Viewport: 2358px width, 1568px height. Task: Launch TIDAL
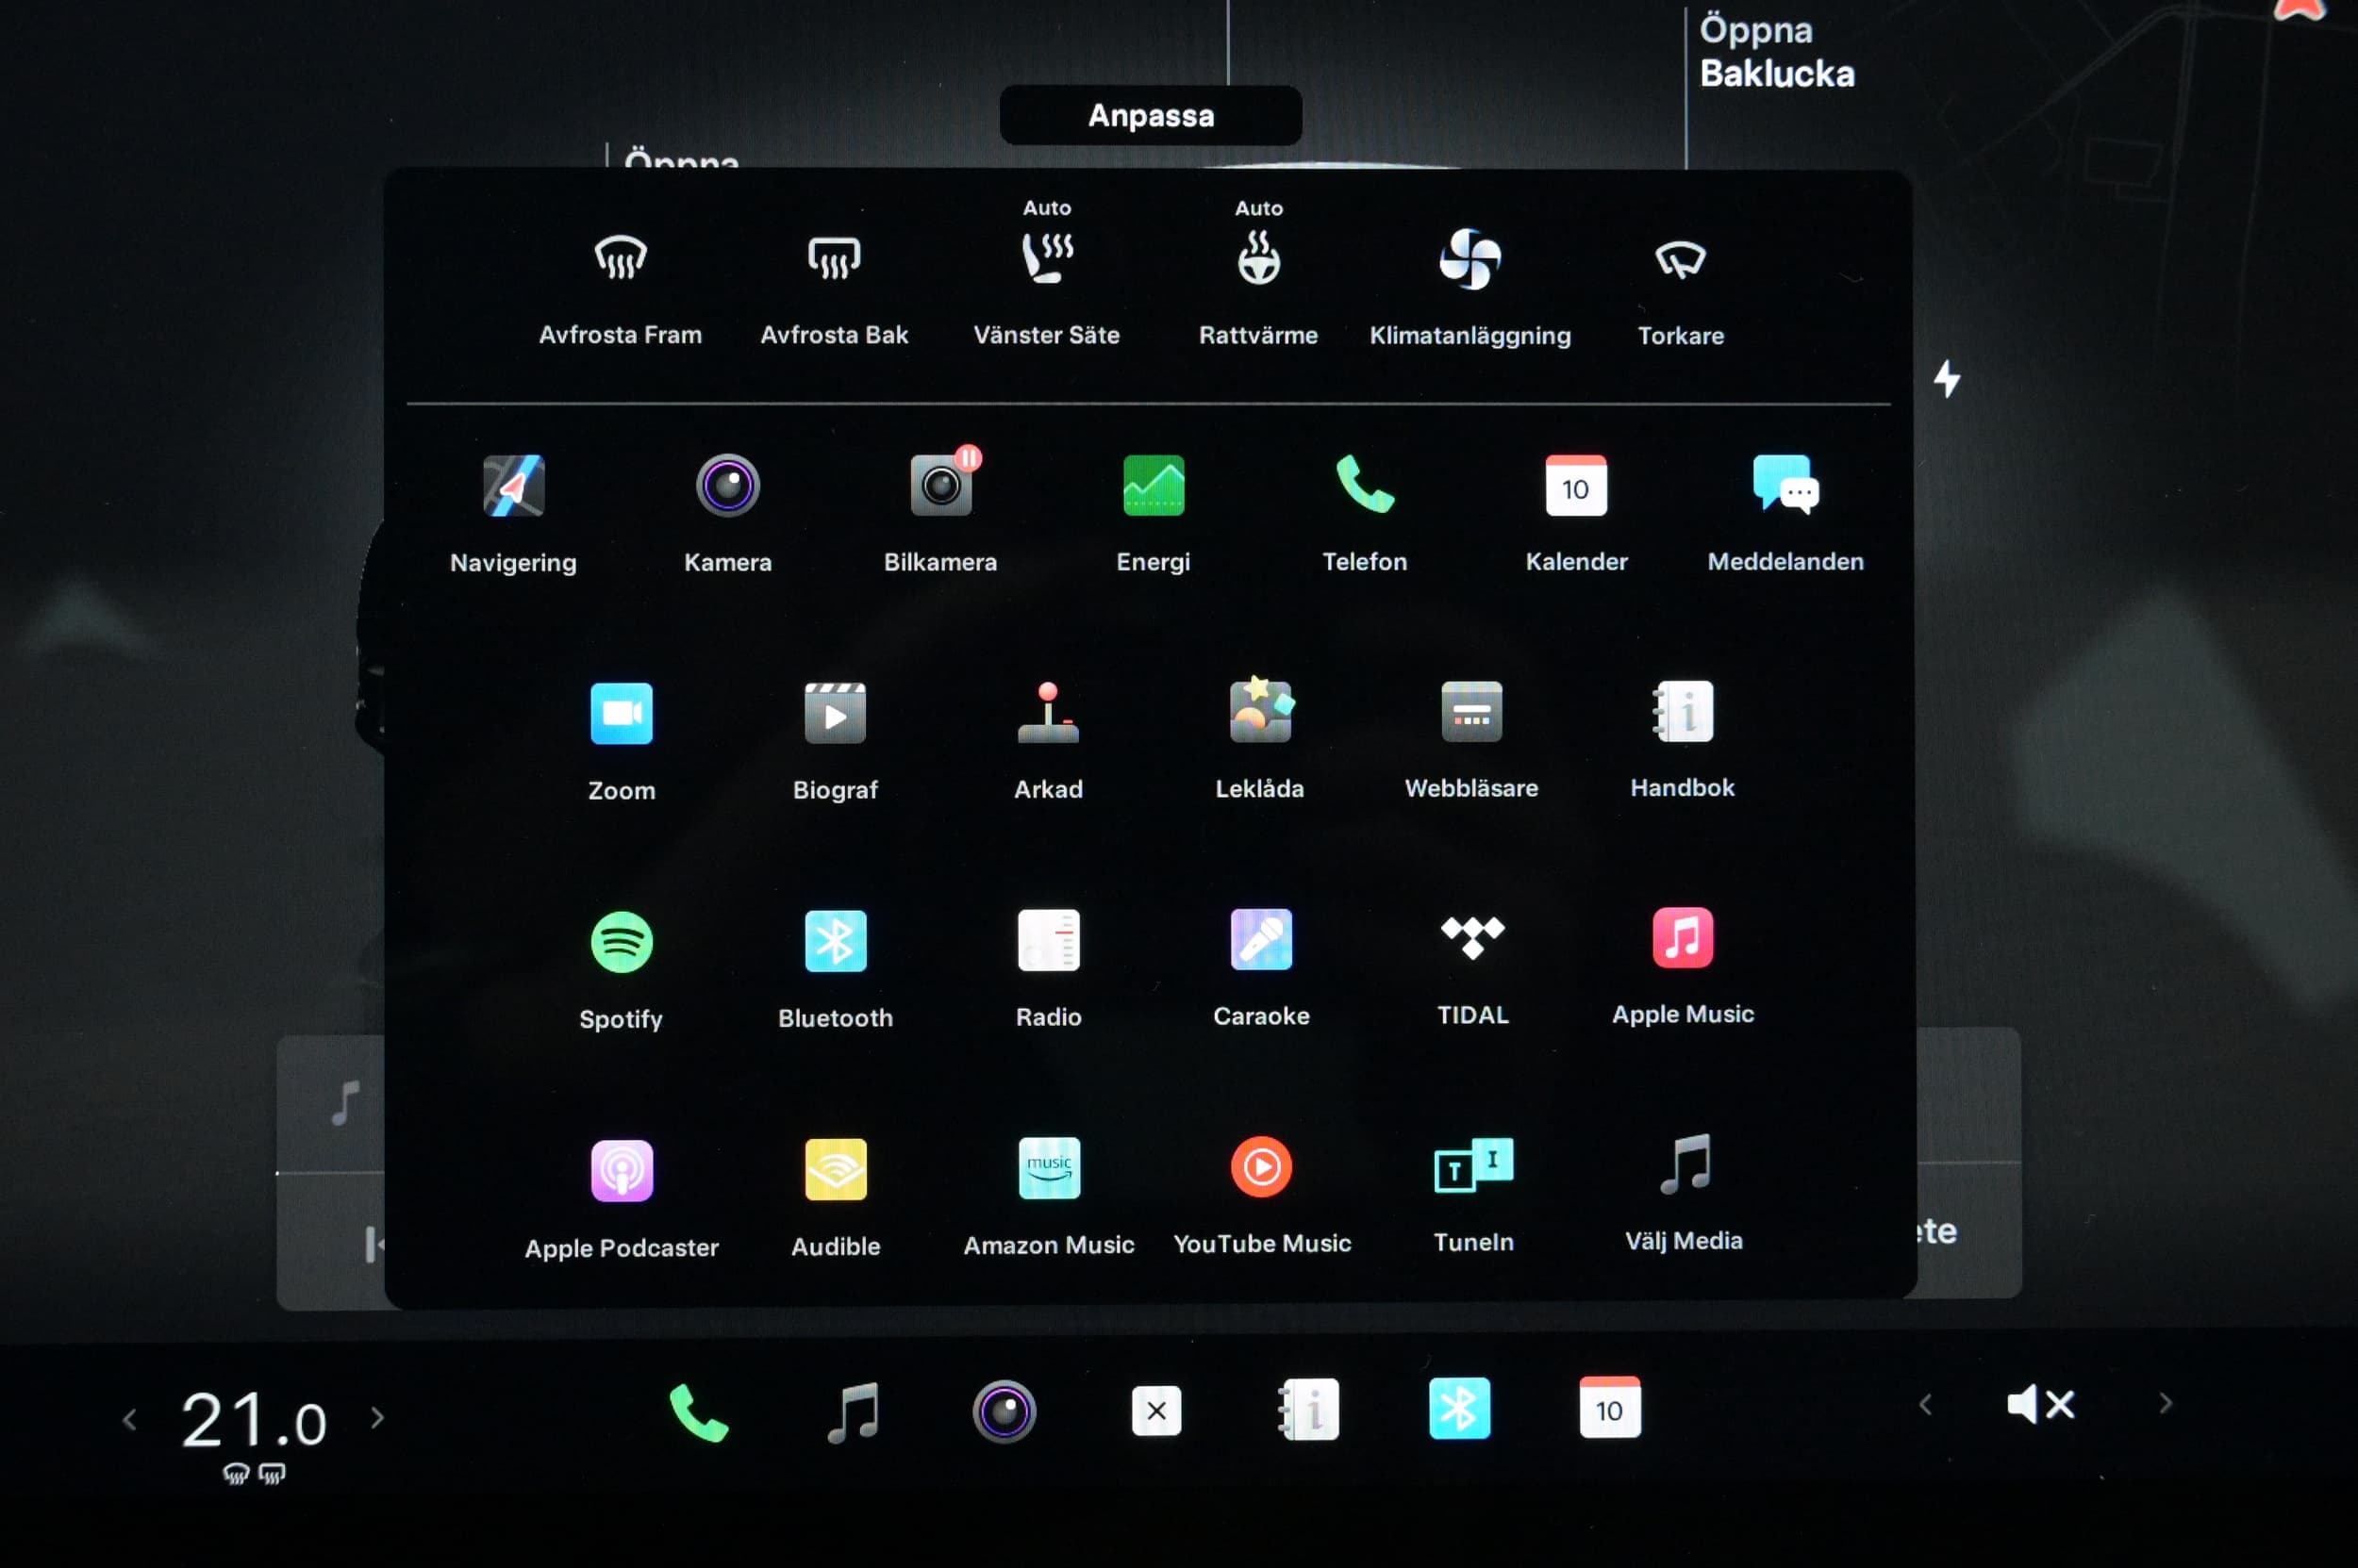[1471, 938]
